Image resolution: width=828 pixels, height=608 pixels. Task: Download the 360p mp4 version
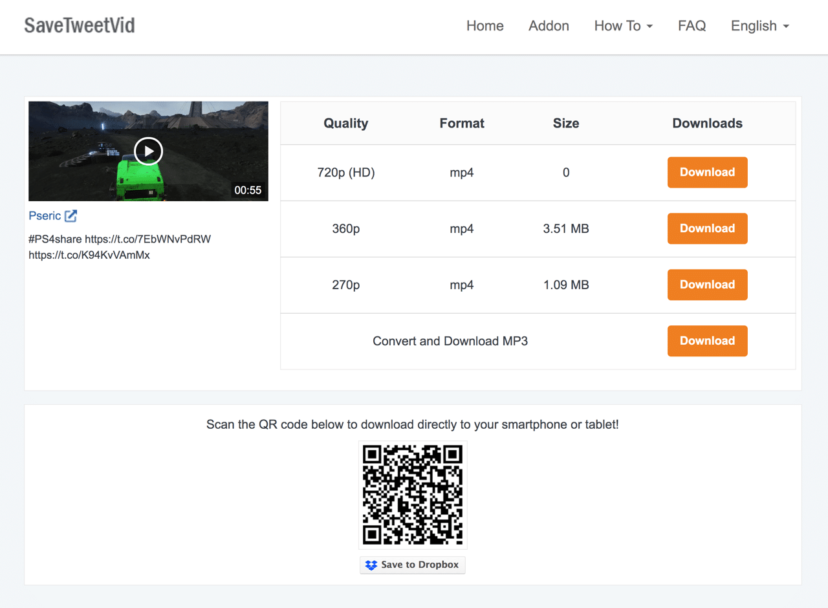click(x=707, y=228)
